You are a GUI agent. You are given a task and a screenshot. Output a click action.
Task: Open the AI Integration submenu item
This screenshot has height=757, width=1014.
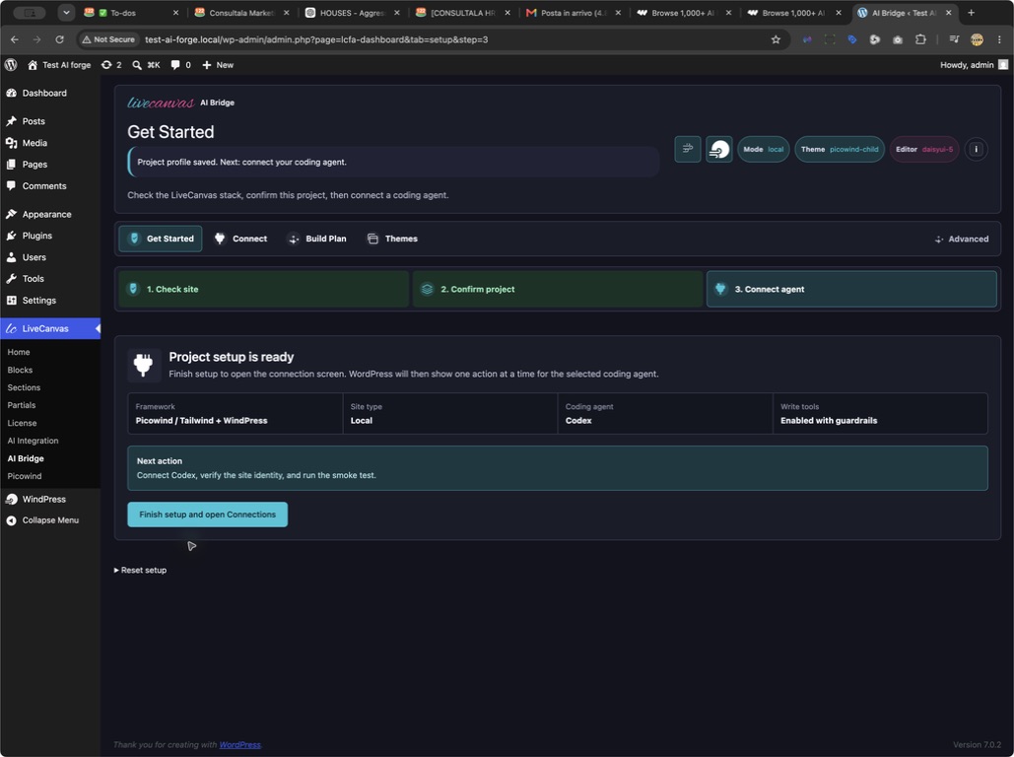pyautogui.click(x=33, y=441)
